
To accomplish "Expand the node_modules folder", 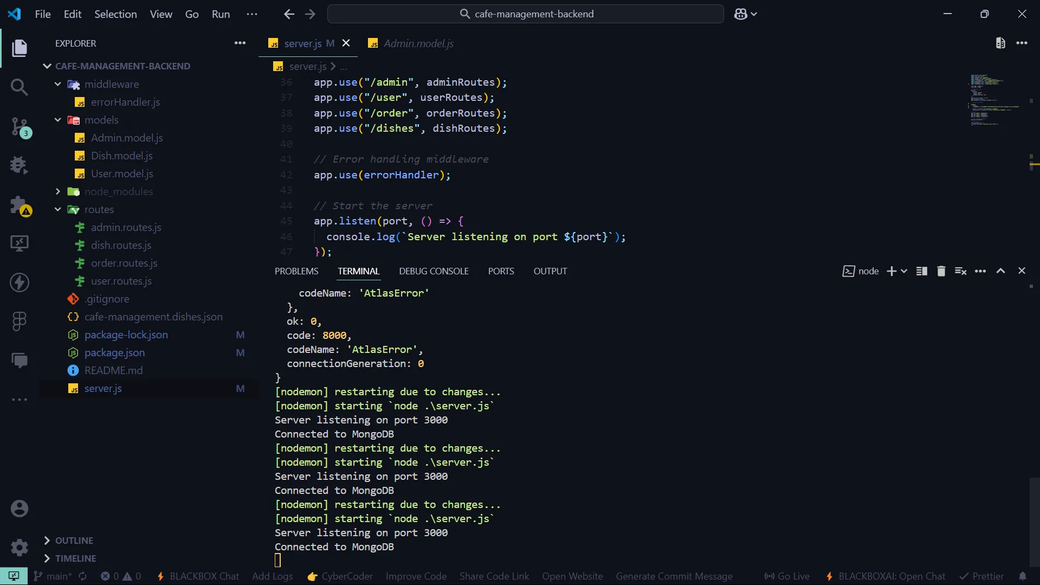I will tap(58, 191).
